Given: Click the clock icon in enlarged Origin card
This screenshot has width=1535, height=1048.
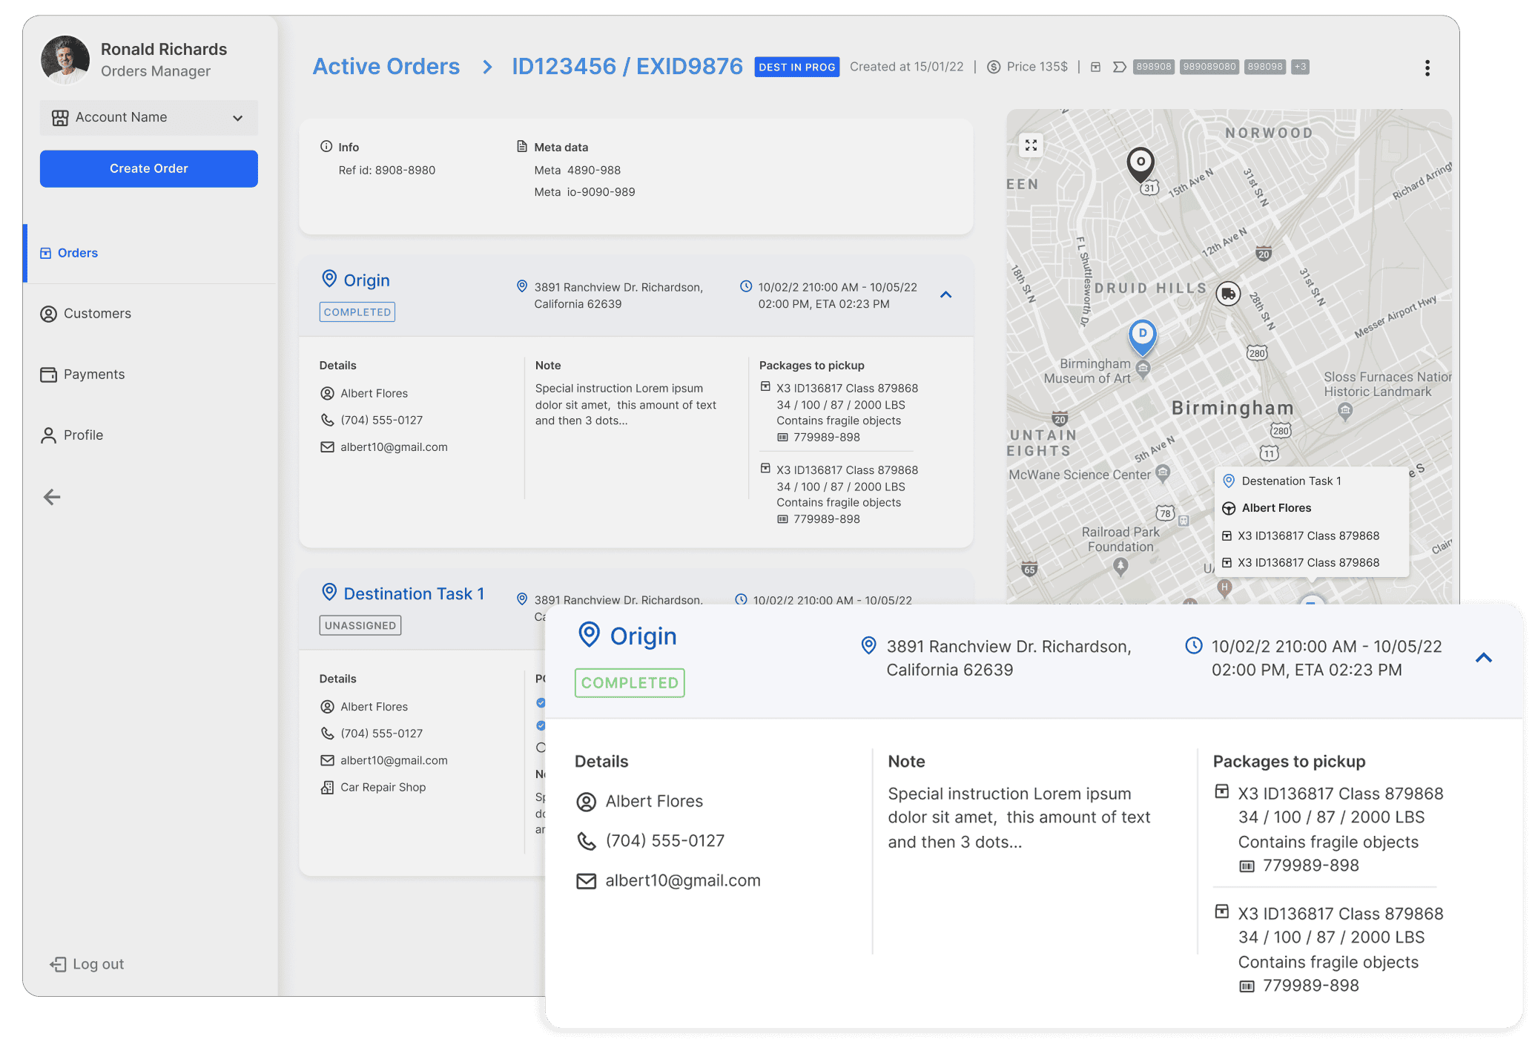Looking at the screenshot, I should [x=1194, y=645].
